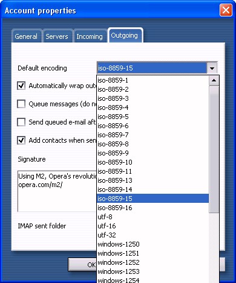Viewport: 236px width, 283px height.
Task: Uncheck Automatically wrap outgoing messages checkbox
Action: [x=21, y=86]
